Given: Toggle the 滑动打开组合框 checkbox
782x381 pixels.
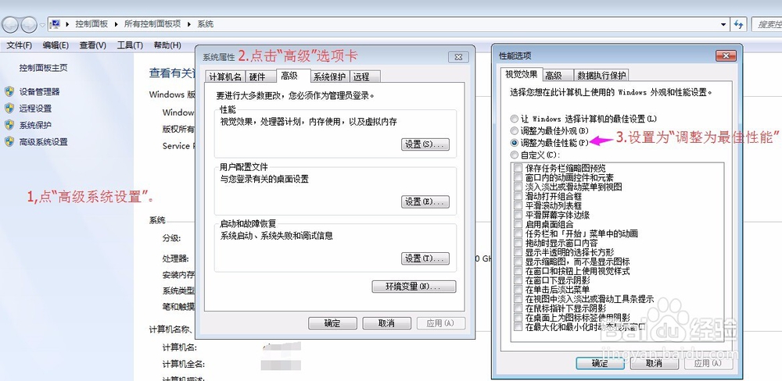Looking at the screenshot, I should (518, 196).
